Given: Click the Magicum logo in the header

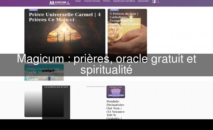Looking at the screenshot, I should pos(60,3).
